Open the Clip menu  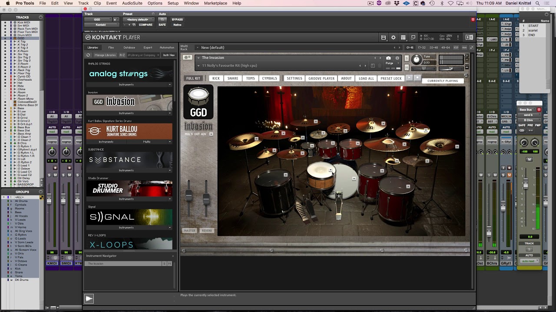tap(97, 3)
